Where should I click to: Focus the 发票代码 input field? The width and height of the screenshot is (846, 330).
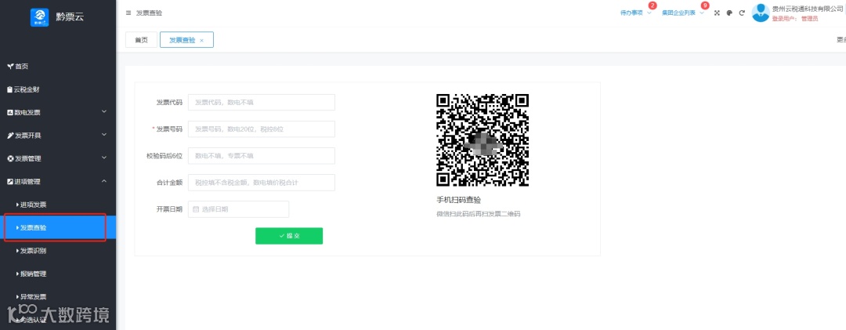point(262,102)
